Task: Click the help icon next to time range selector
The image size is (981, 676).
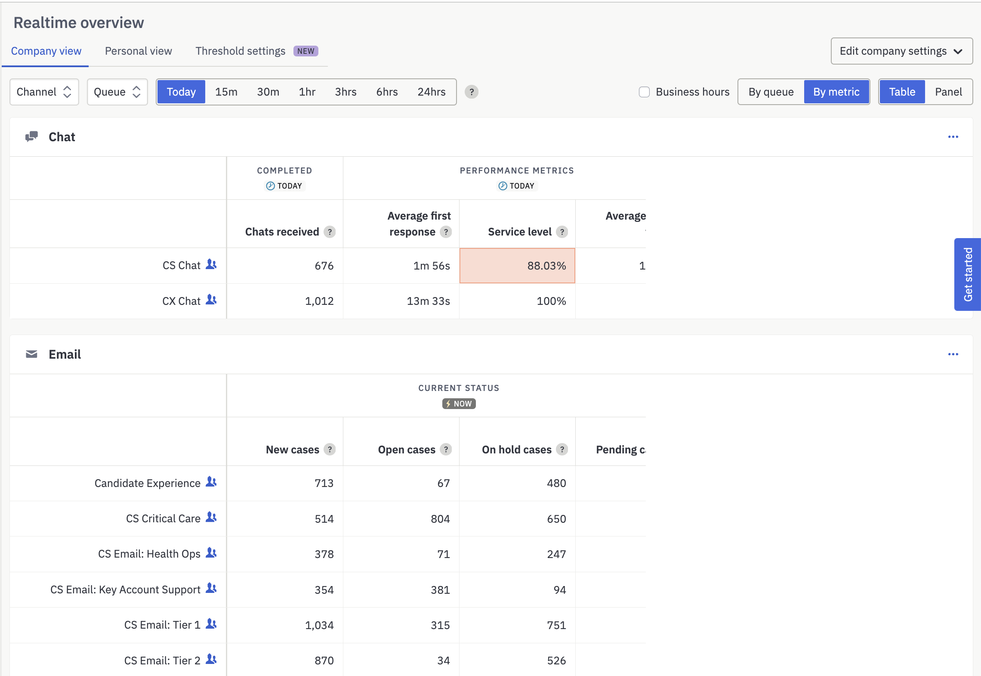Action: point(472,92)
